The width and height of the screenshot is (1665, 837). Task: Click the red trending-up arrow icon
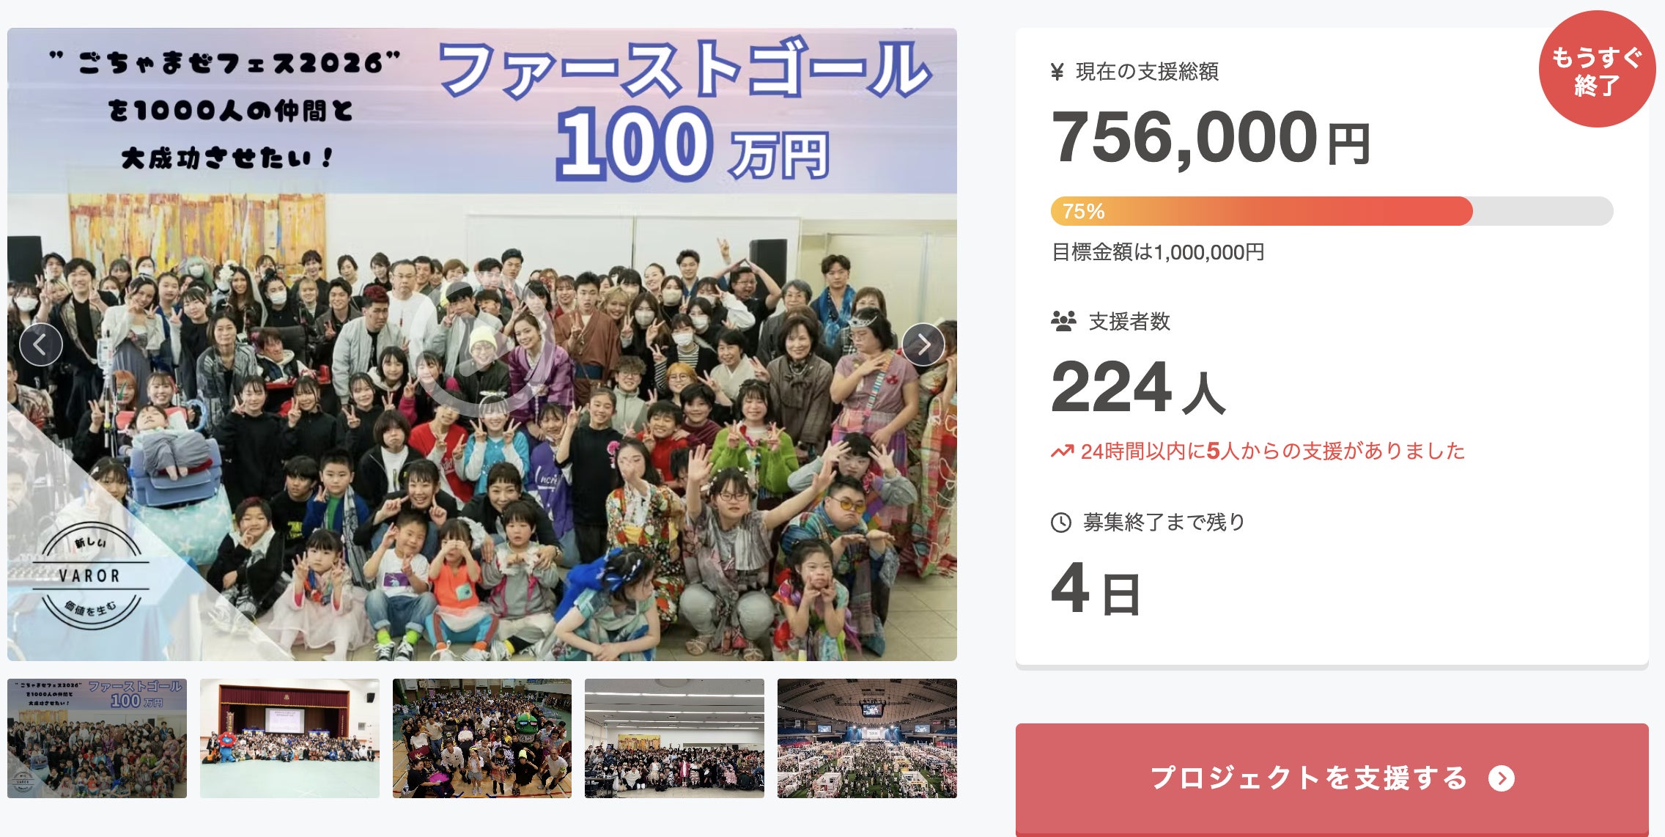click(x=1062, y=451)
